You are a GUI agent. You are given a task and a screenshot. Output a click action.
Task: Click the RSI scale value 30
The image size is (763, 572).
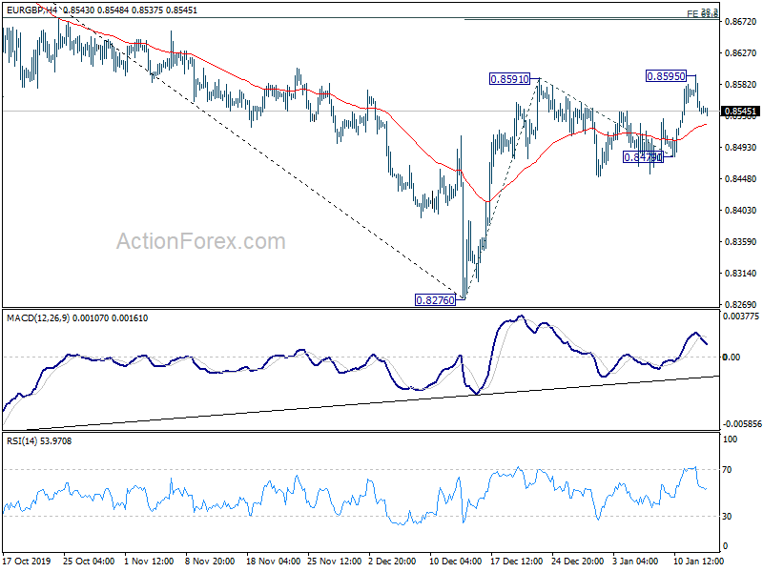(728, 516)
